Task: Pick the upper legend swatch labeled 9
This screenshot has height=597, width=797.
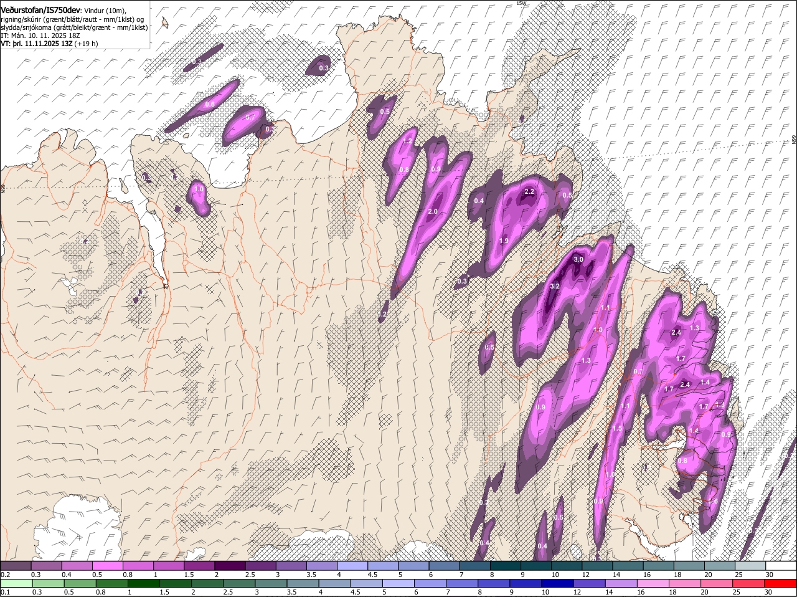Action: click(536, 565)
